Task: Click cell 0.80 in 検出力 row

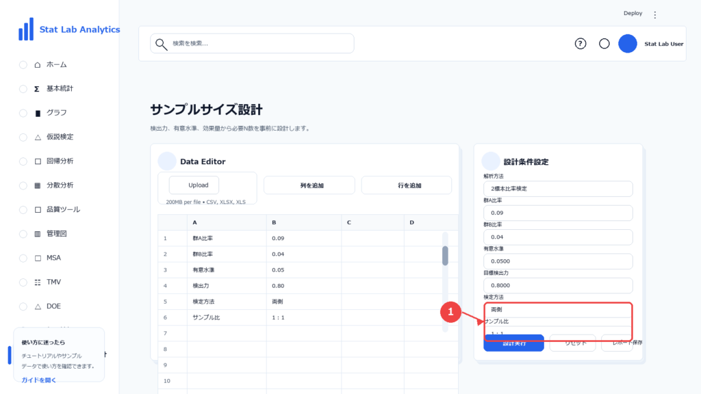Action: tap(304, 286)
